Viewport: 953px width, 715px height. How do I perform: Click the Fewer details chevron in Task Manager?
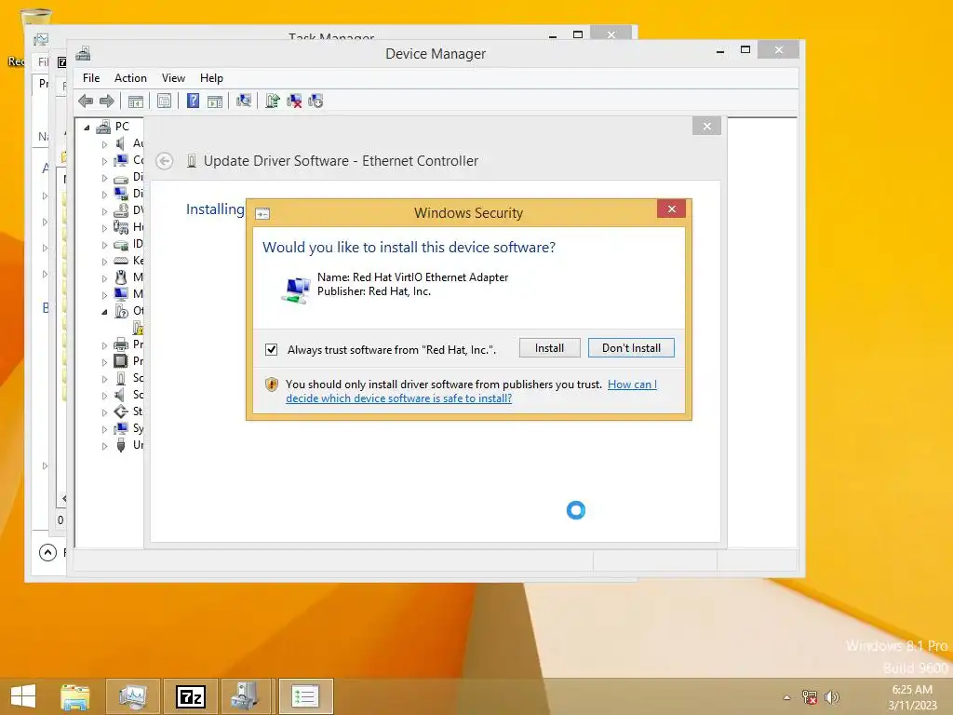tap(47, 552)
